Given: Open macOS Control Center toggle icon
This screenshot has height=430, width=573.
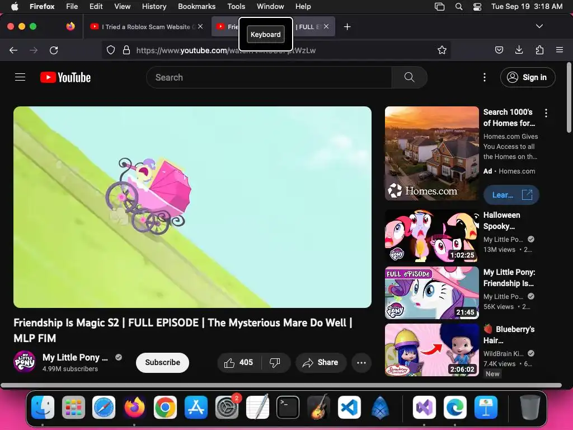Looking at the screenshot, I should [477, 7].
